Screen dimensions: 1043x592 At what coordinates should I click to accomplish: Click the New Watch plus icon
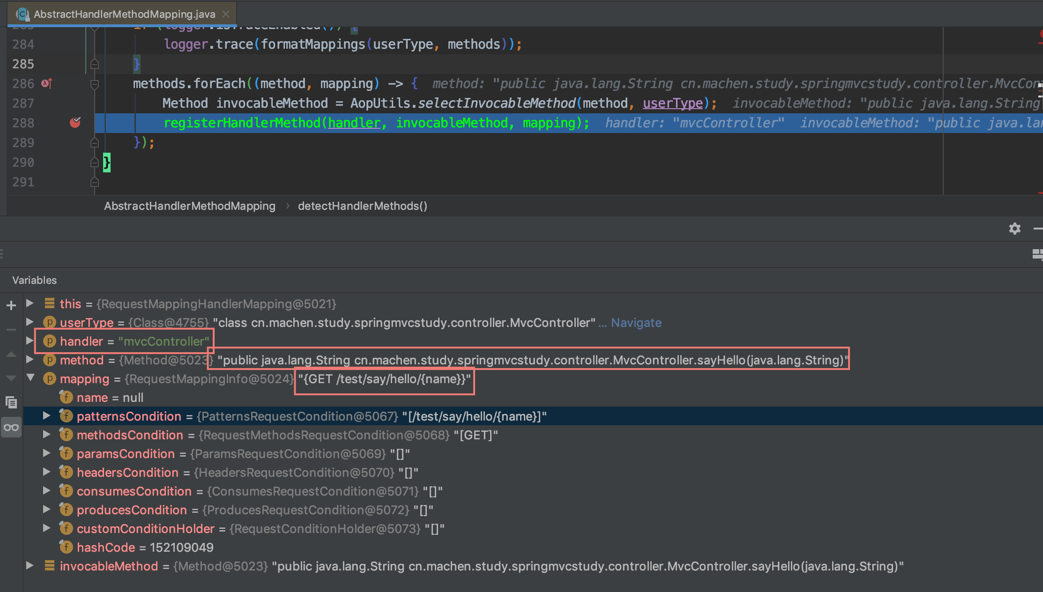coord(11,305)
